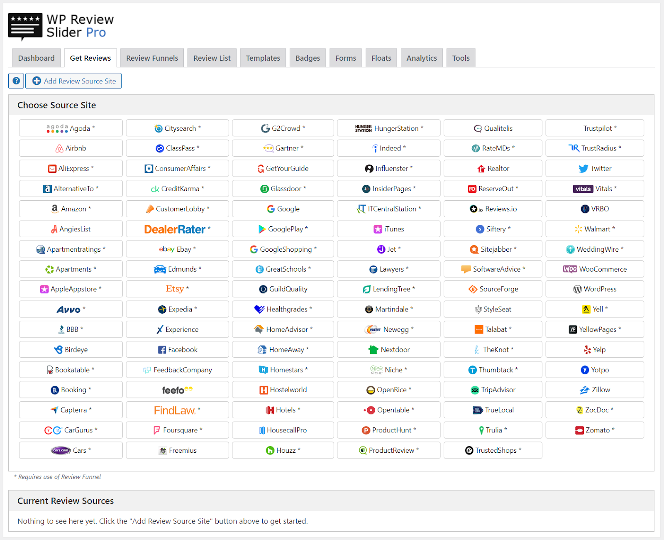Click the Sitejabber star icon
Screen dimensions: 664x540
click(x=474, y=249)
